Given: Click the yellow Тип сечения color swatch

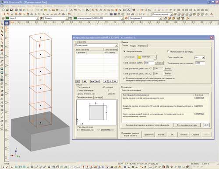Looking at the screenshot, I should [140, 57].
